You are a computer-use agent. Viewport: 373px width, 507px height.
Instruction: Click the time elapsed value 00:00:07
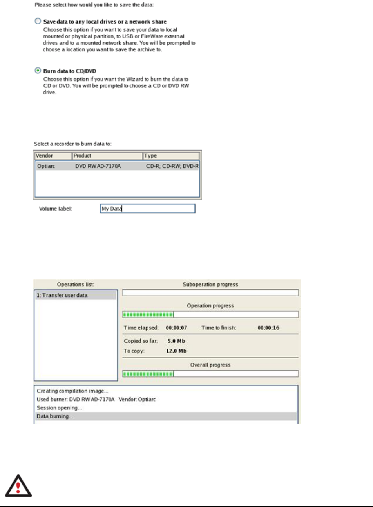click(x=176, y=328)
